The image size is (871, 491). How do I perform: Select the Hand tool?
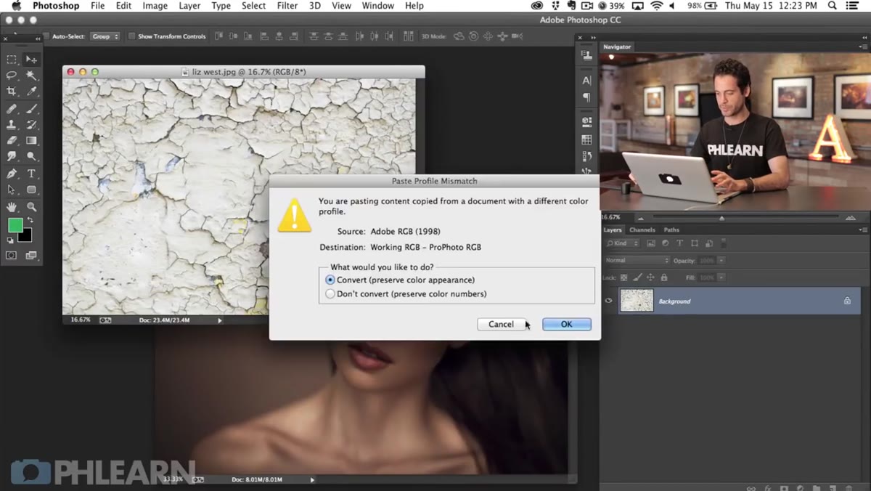pyautogui.click(x=12, y=207)
